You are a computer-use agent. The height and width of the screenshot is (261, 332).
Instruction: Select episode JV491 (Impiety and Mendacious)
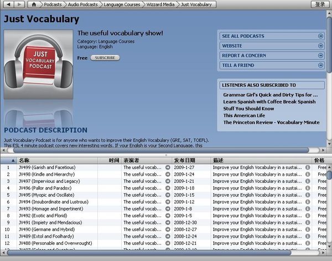pos(50,223)
